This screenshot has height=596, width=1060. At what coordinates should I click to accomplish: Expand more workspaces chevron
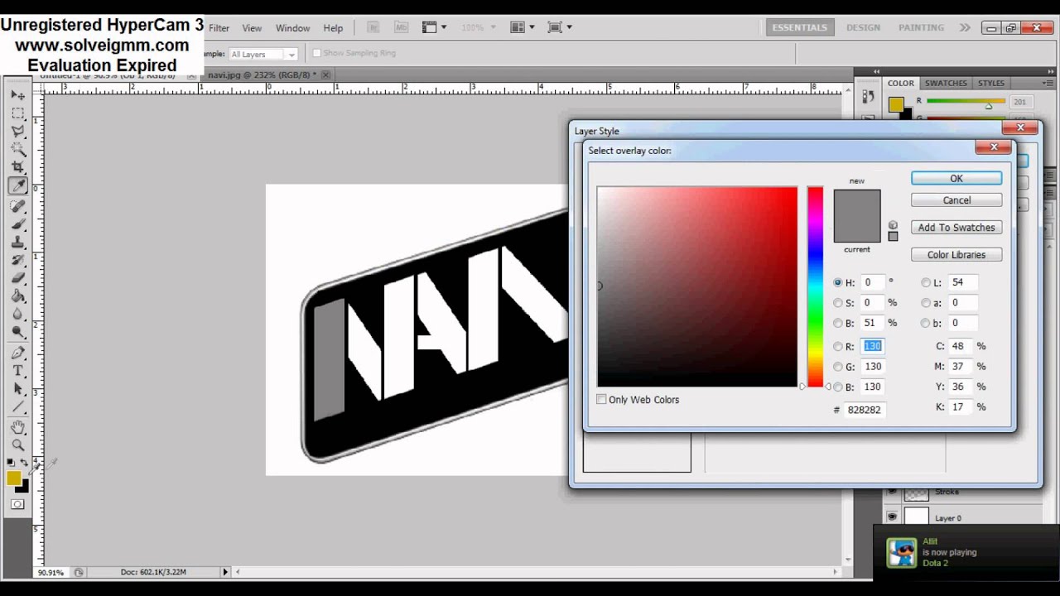[x=965, y=27]
